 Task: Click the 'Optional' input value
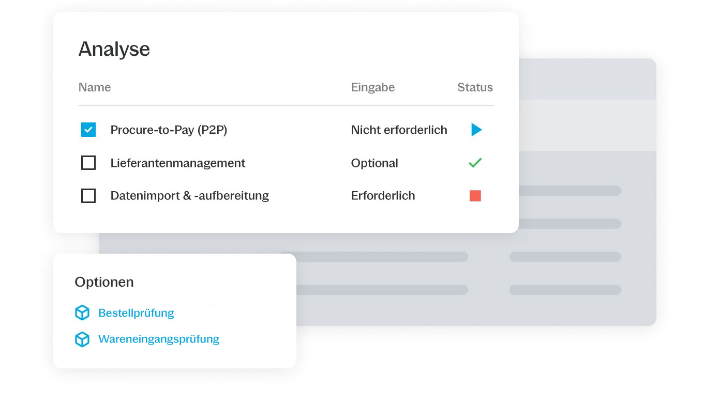click(374, 163)
